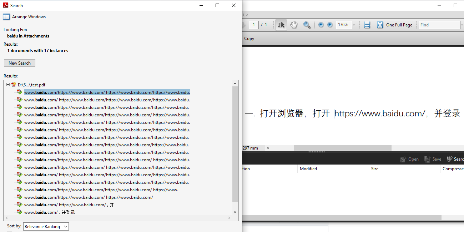Screen dimensions: 464x232
Task: Collapse the D:\S...\test.pdf results tree
Action: coord(8,85)
